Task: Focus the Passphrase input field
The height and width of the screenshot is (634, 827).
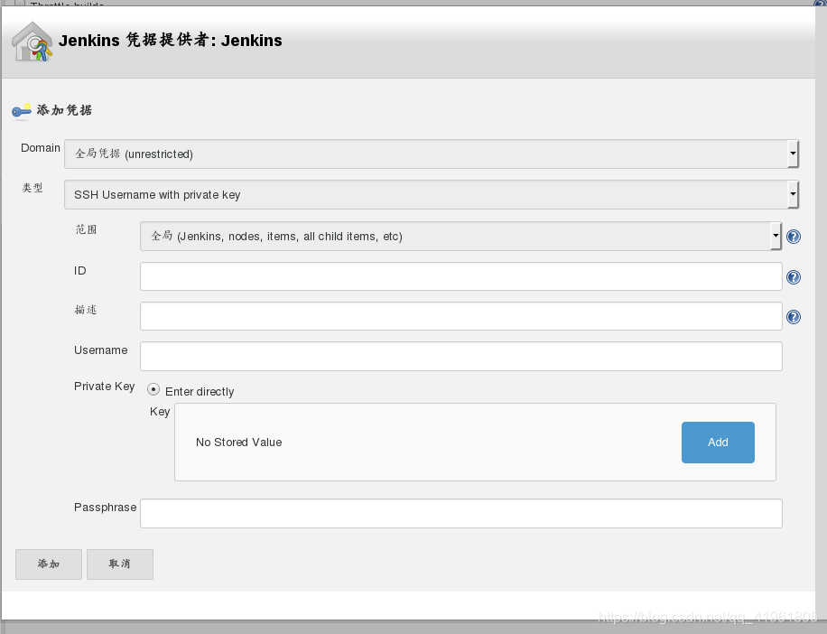Action: click(x=461, y=513)
